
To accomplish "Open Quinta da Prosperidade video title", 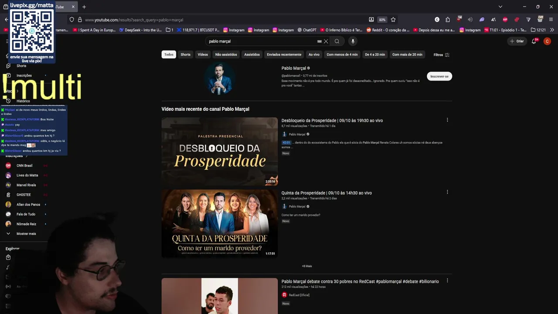I will click(x=327, y=193).
